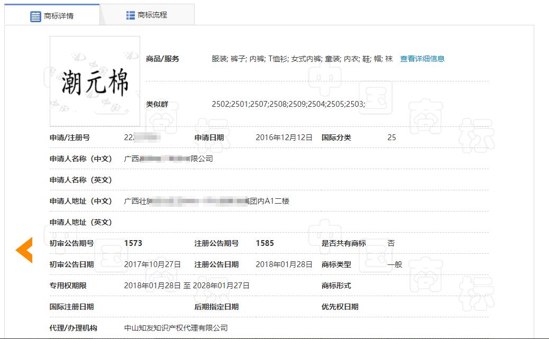Click the goods list starting with 服装; 裤子
Image resolution: width=549 pixels, height=339 pixels.
pos(302,59)
